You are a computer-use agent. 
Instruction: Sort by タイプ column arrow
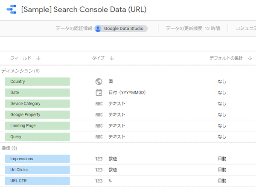[112, 58]
